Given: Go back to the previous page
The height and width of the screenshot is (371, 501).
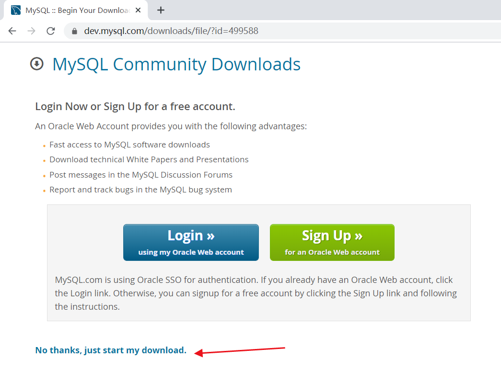Looking at the screenshot, I should point(12,31).
